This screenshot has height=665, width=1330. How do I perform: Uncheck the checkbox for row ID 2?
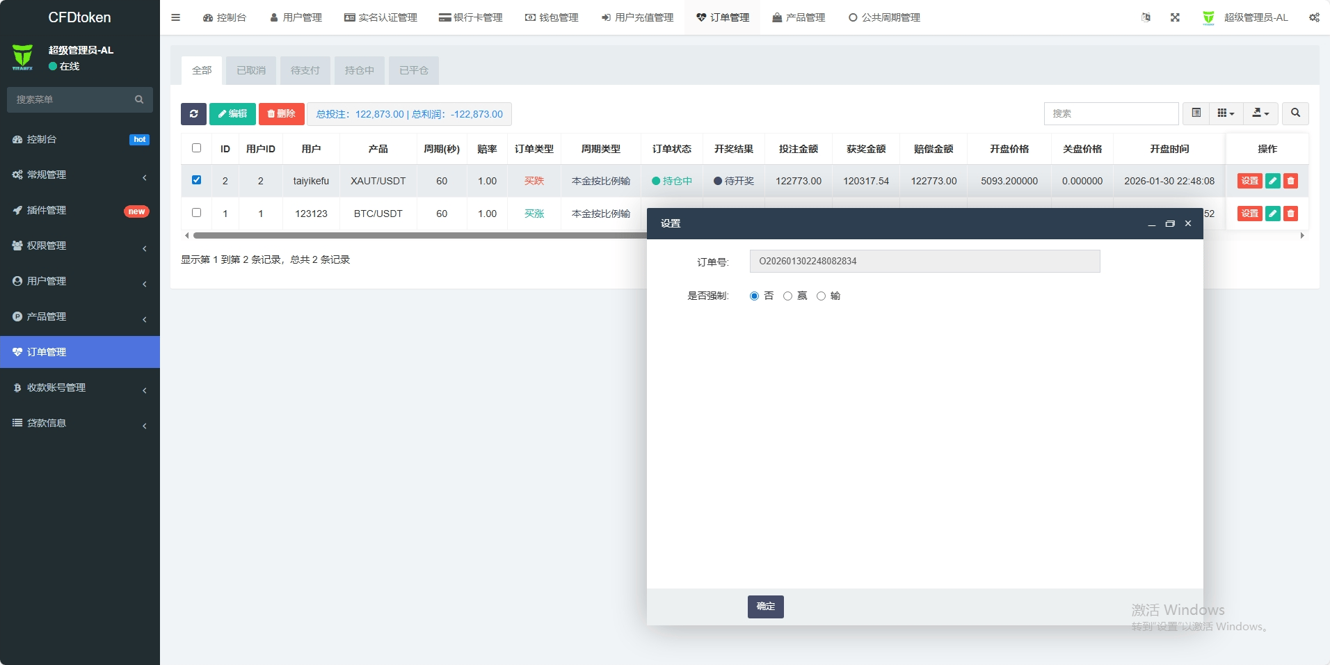(196, 180)
